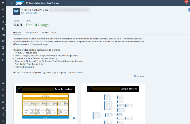Select the Overview tab
Image resolution: width=190 pixels, height=124 pixels.
[x=17, y=33]
